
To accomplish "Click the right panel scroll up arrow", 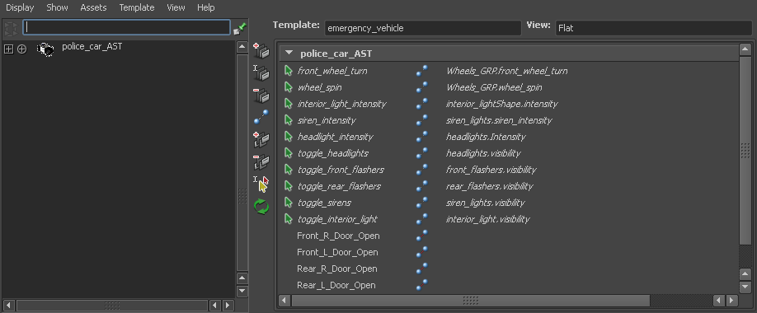I will [745, 49].
